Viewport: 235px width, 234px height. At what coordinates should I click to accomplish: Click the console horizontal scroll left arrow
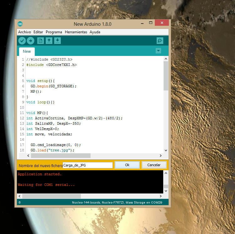pyautogui.click(x=20, y=196)
